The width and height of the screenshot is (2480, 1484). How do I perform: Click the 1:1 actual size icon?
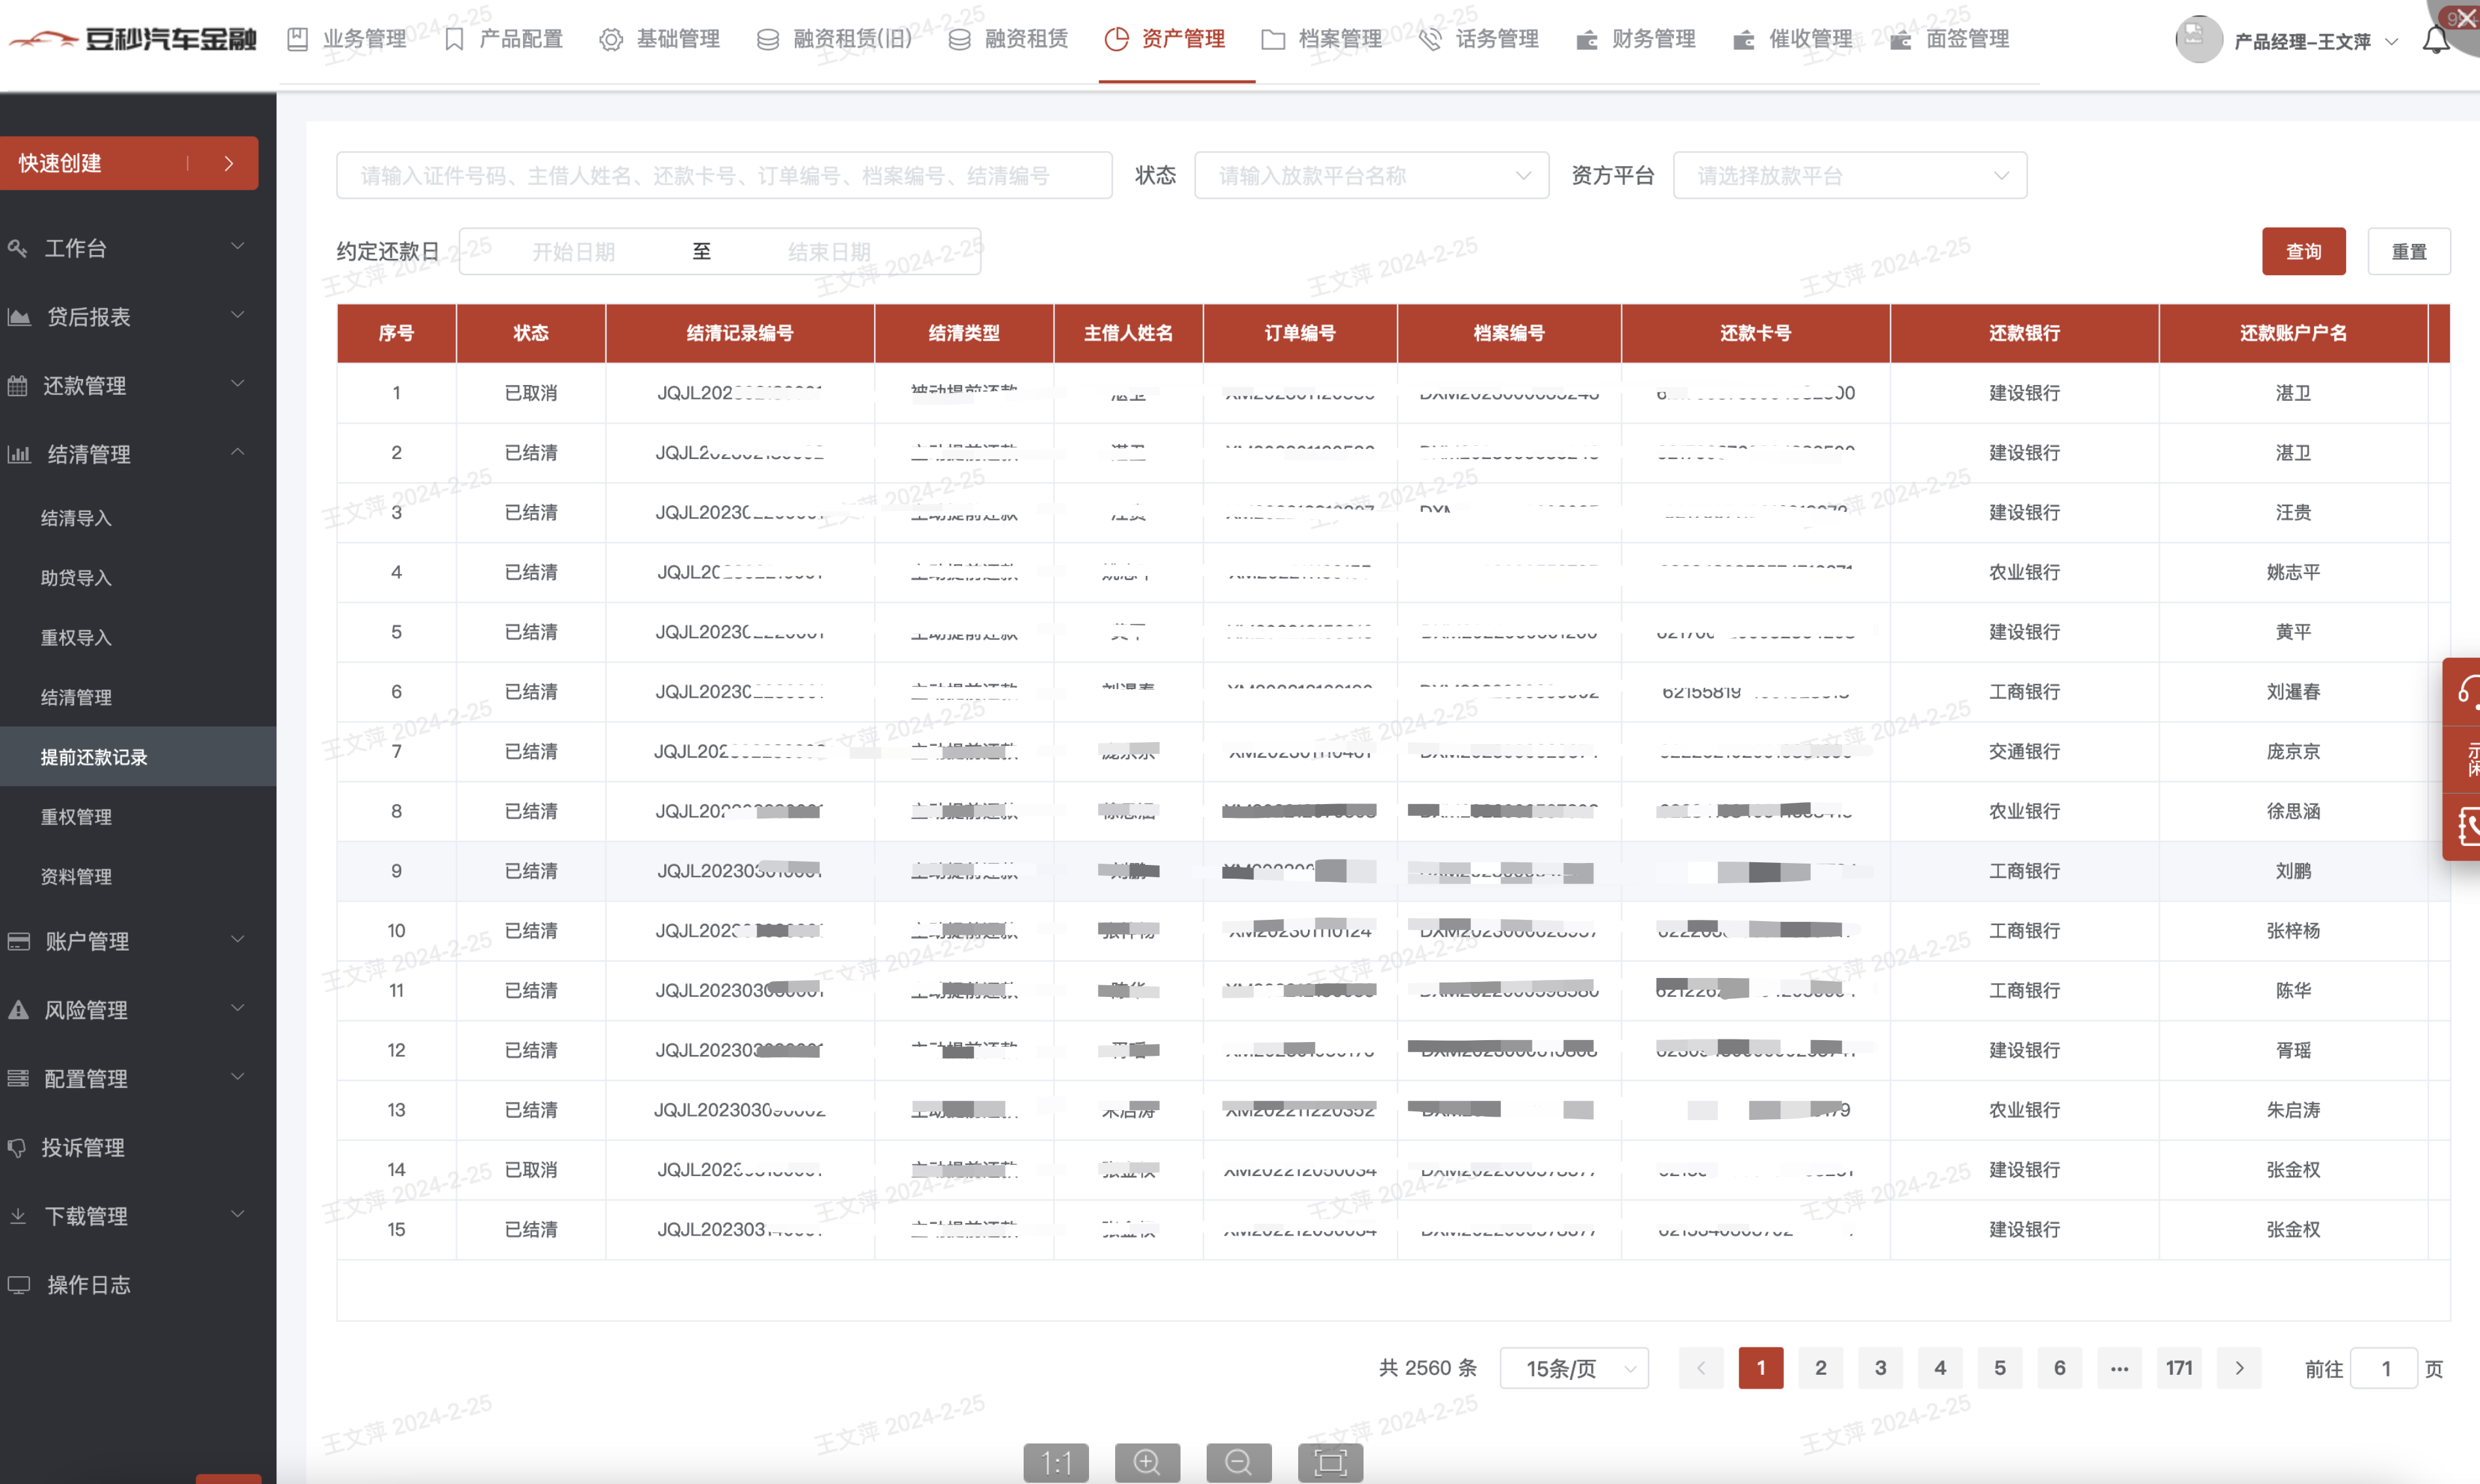pyautogui.click(x=1056, y=1462)
